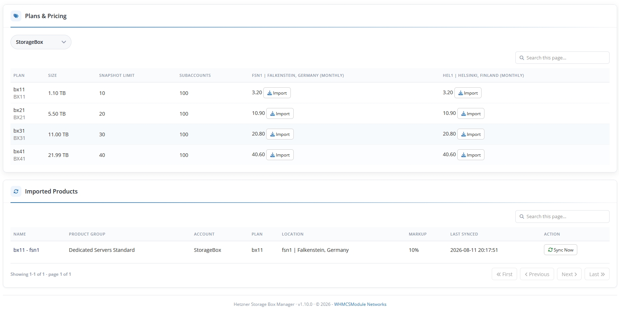The image size is (619, 312).
Task: Click snapshot limit 20 cell
Action: coord(102,114)
